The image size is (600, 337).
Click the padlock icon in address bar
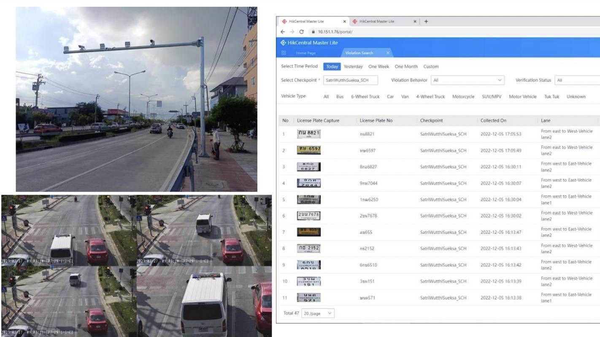[x=313, y=32]
